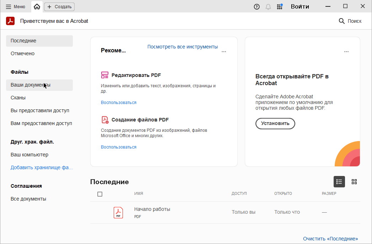372x244 pixels.
Task: Check the select-all files checkbox
Action: coord(100,194)
